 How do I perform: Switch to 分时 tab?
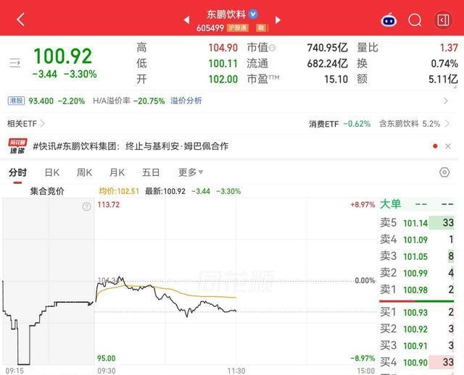[17, 172]
